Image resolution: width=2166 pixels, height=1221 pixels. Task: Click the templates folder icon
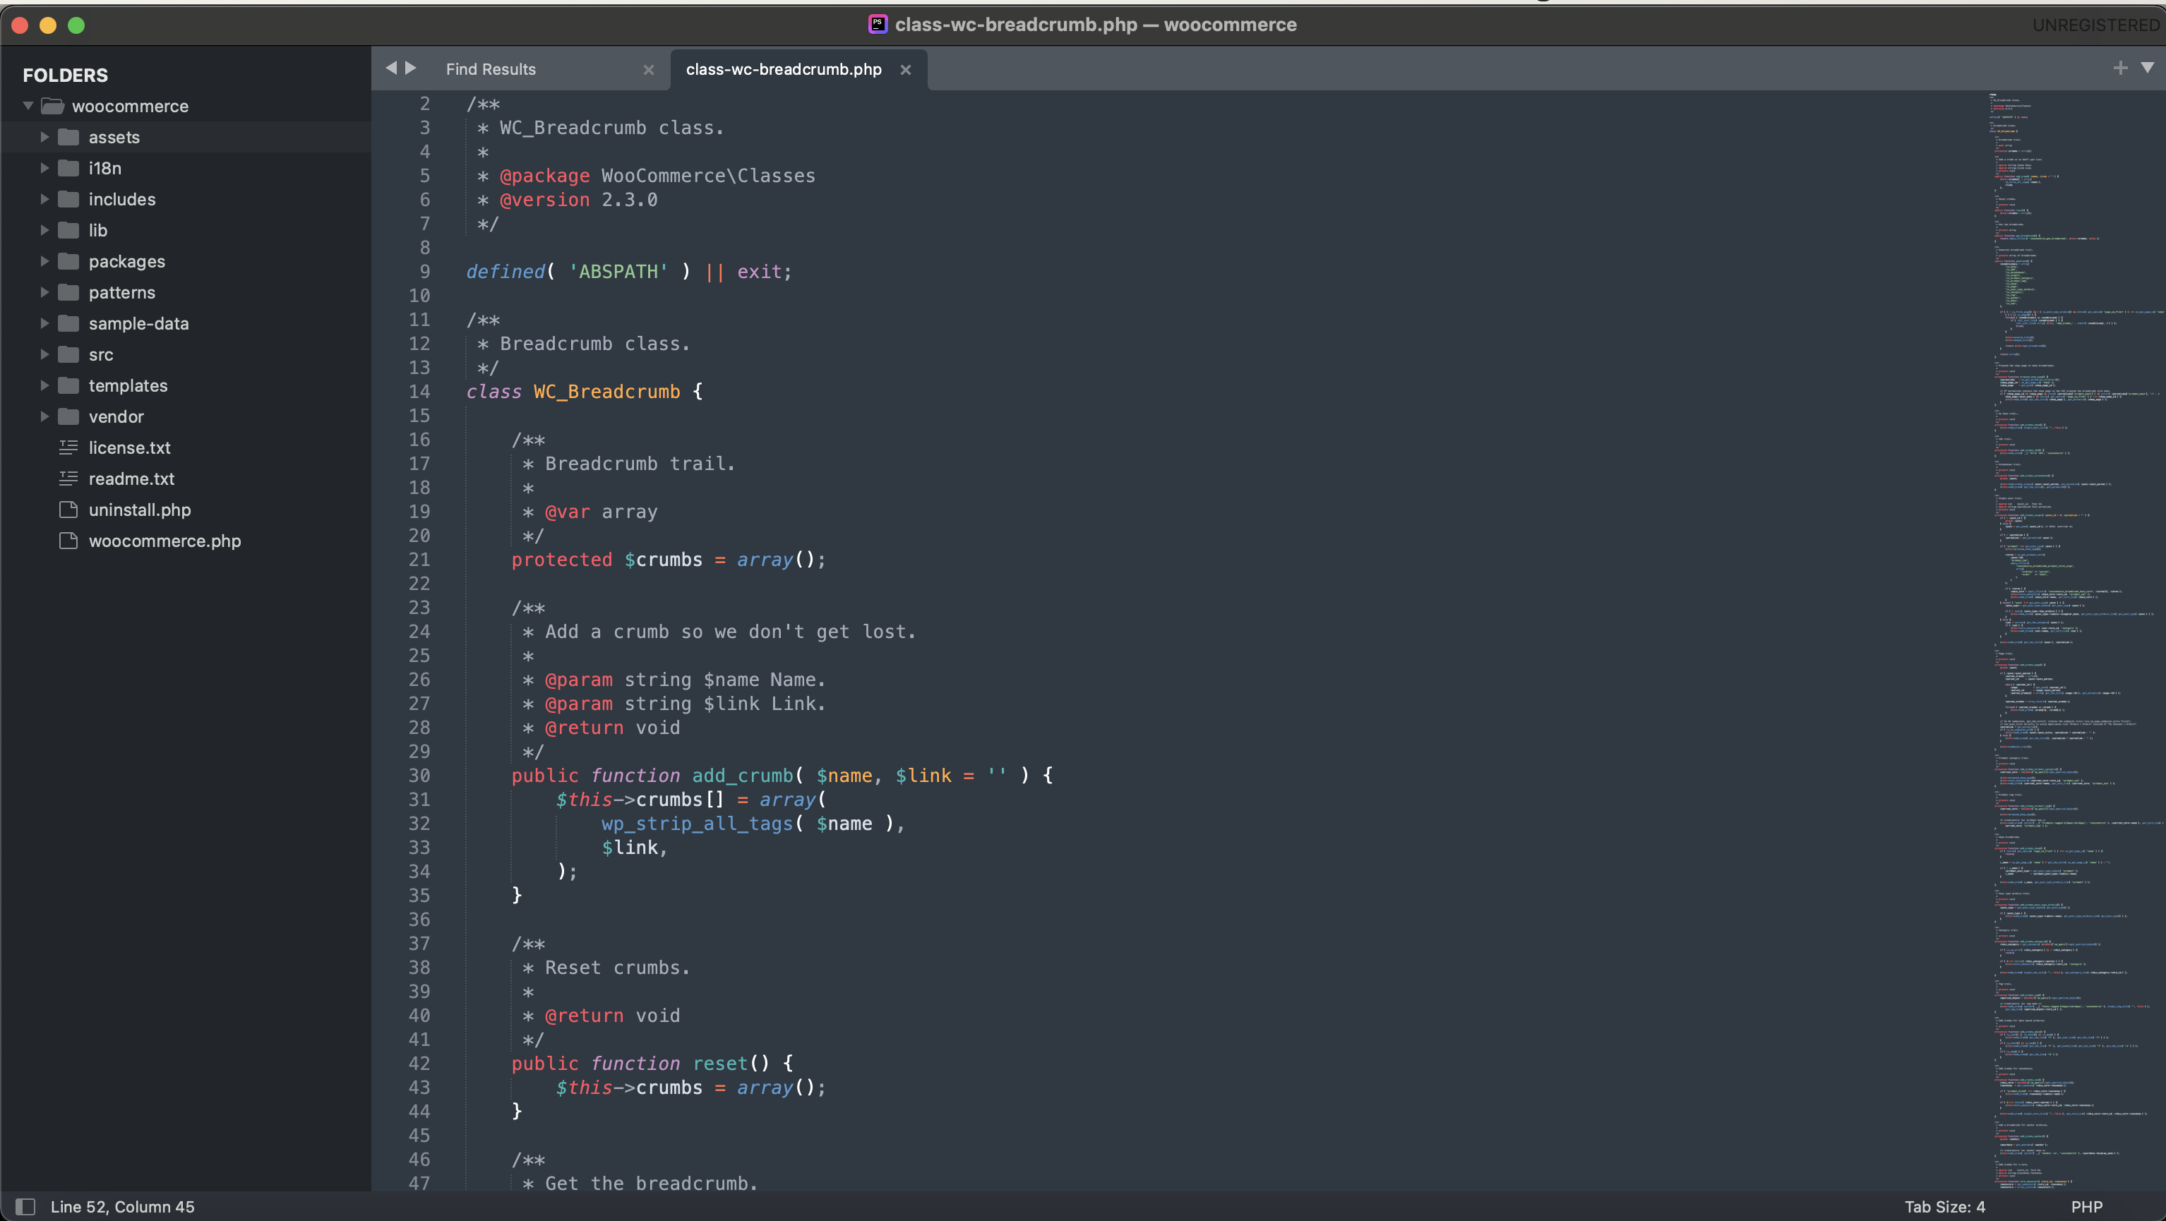(69, 386)
